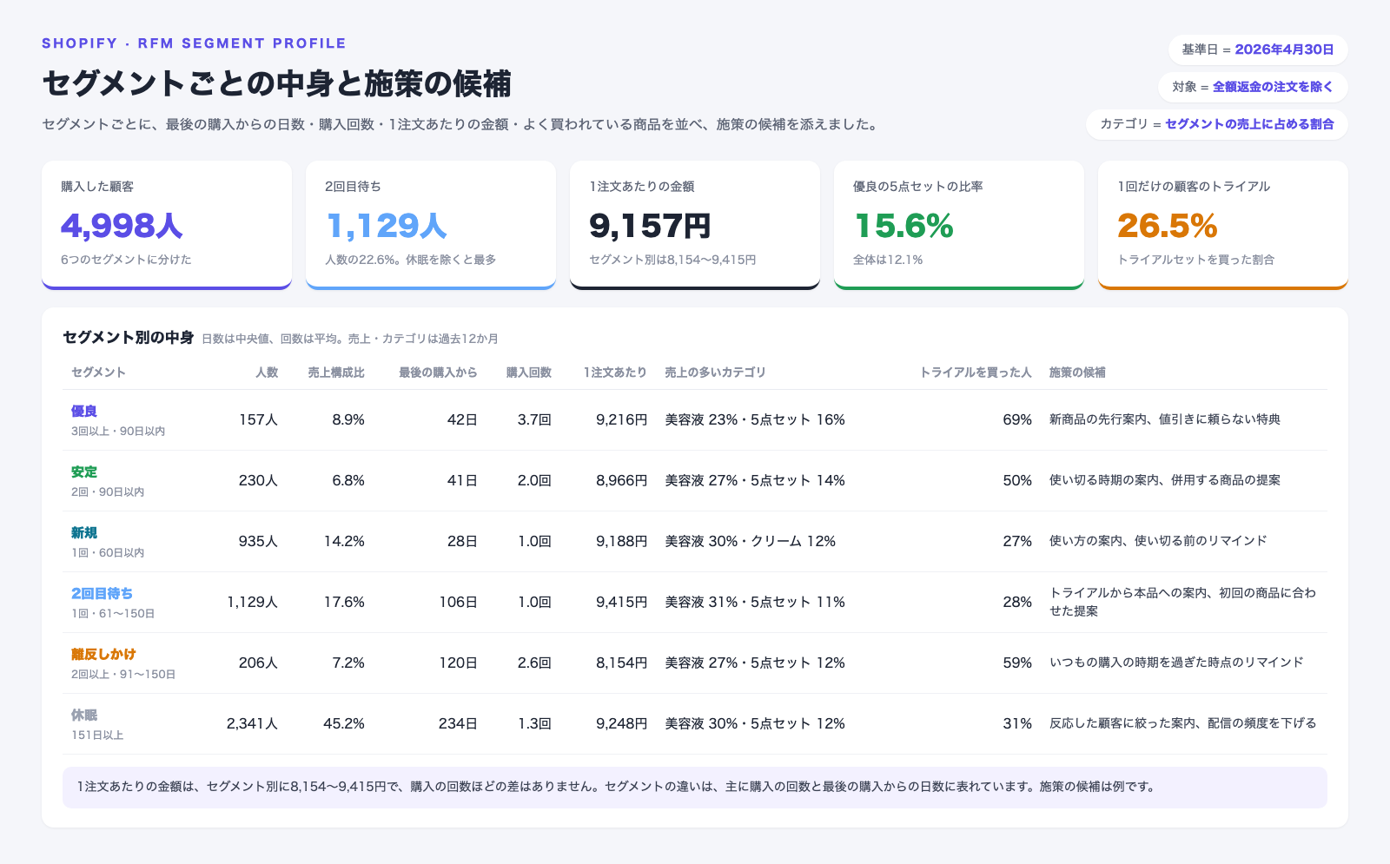This screenshot has width=1390, height=864.
Task: Click the カテゴリ セグメントの売上に占める割合 pill
Action: pyautogui.click(x=1217, y=124)
